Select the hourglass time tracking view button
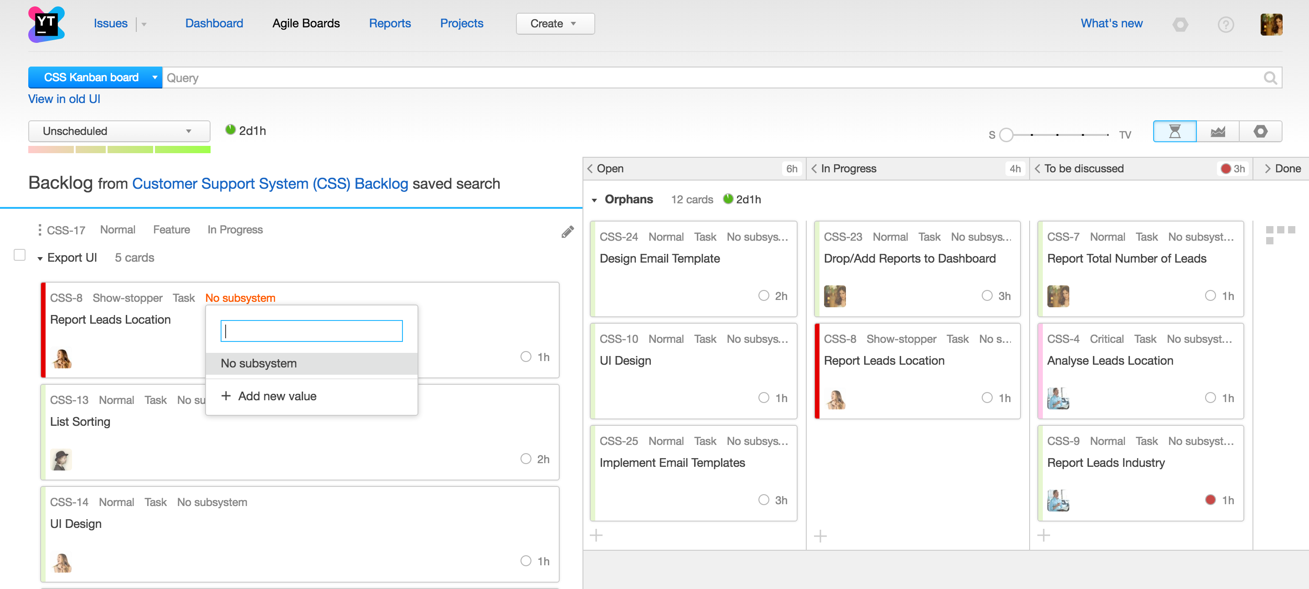The height and width of the screenshot is (589, 1309). (x=1175, y=132)
